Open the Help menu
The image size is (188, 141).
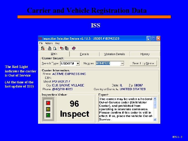[57, 43]
